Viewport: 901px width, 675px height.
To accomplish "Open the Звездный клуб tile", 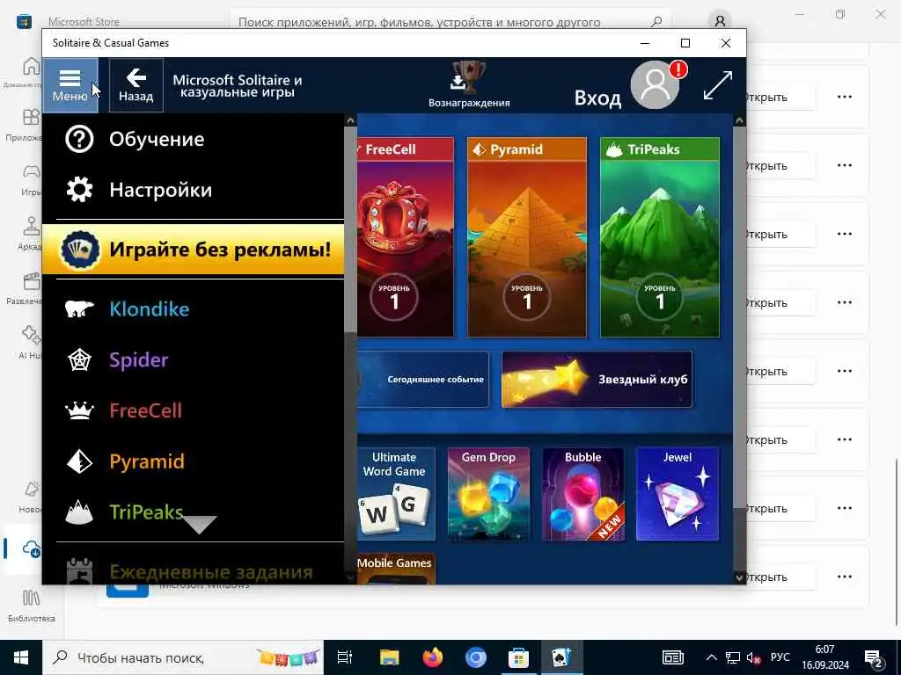I will click(x=597, y=380).
